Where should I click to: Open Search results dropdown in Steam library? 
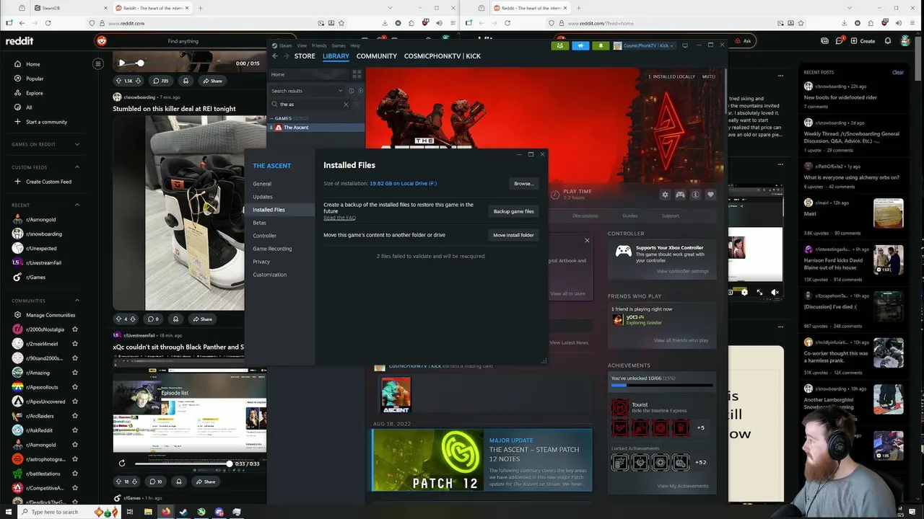307,91
